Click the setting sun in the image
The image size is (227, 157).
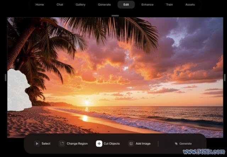87,102
